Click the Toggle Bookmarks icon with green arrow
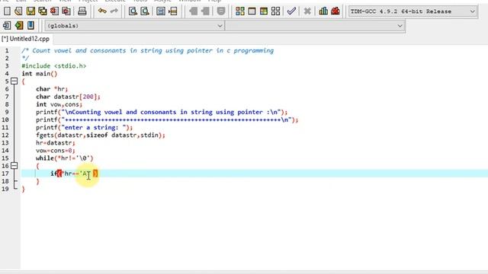 coord(18,25)
